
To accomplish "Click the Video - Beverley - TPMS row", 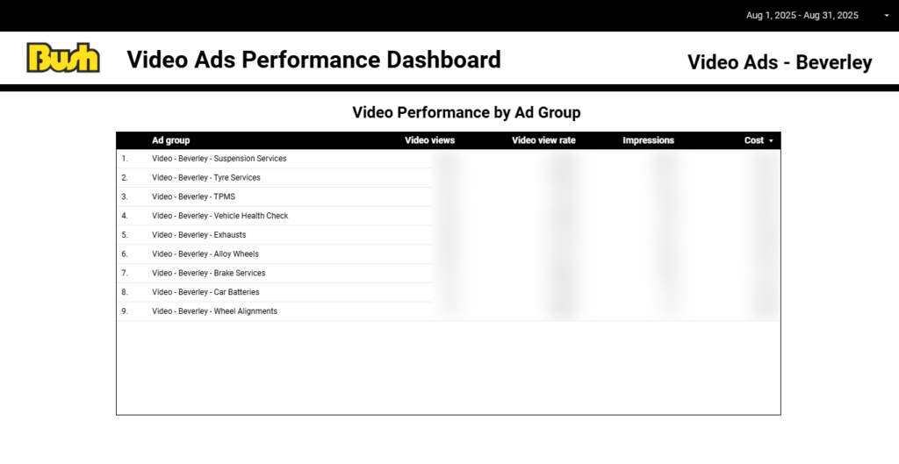I will pos(193,196).
